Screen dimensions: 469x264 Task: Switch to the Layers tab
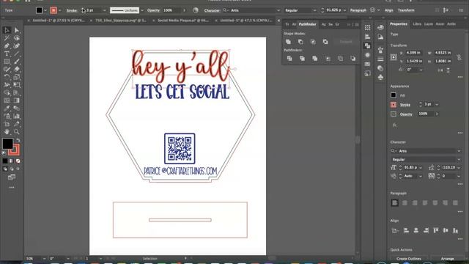coord(428,24)
